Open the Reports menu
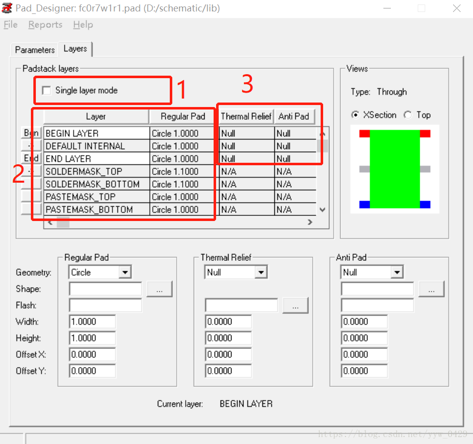Viewport: 473px width, 444px height. coord(45,24)
